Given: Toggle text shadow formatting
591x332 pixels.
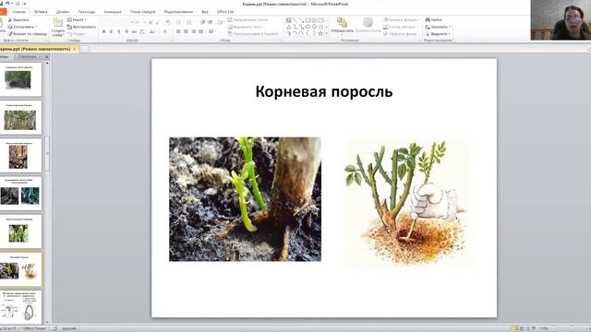Looking at the screenshot, I should pyautogui.click(x=127, y=31).
